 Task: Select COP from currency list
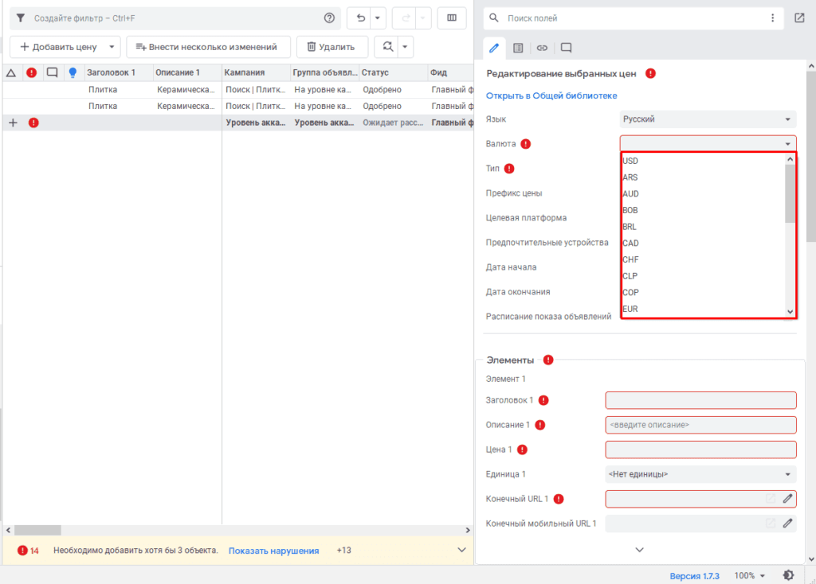[x=704, y=293]
